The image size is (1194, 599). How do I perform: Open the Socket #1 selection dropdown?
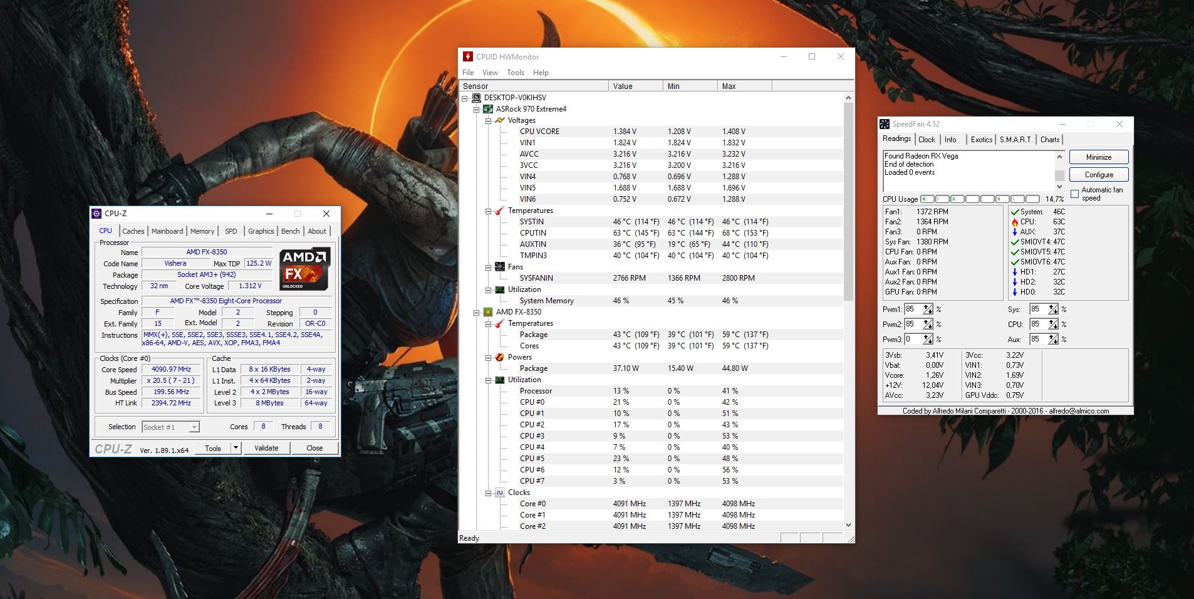click(194, 427)
